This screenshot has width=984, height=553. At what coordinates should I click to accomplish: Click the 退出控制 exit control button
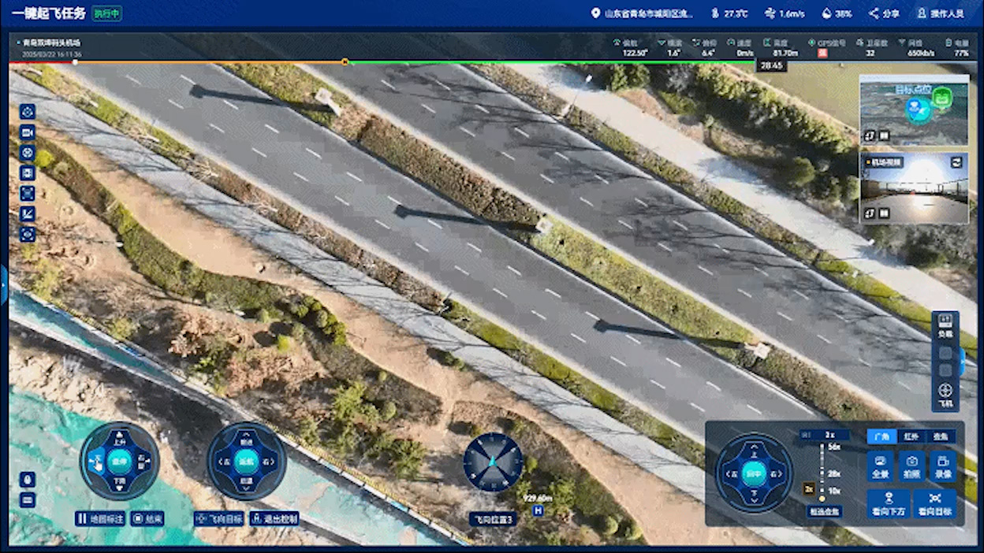pos(274,518)
